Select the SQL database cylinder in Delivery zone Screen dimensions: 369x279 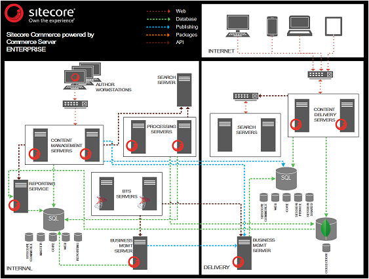point(286,179)
